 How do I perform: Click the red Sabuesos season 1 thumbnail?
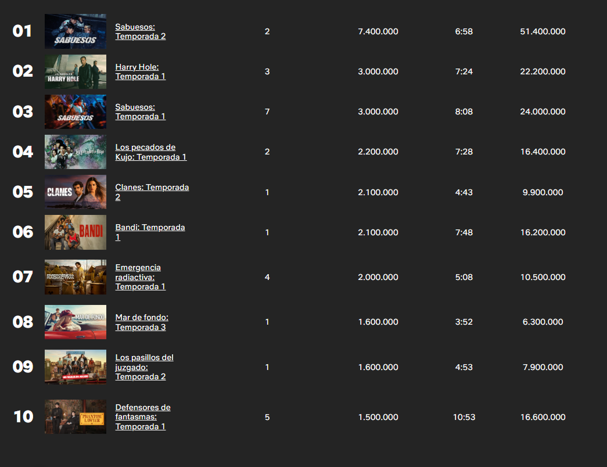[76, 112]
